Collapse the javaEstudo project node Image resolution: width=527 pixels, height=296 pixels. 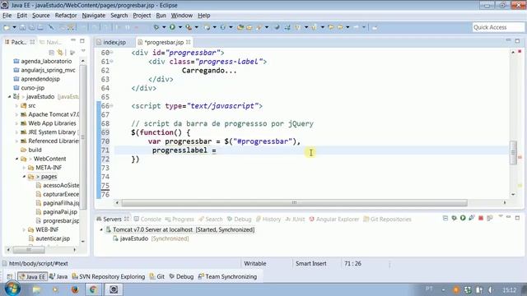(9, 97)
